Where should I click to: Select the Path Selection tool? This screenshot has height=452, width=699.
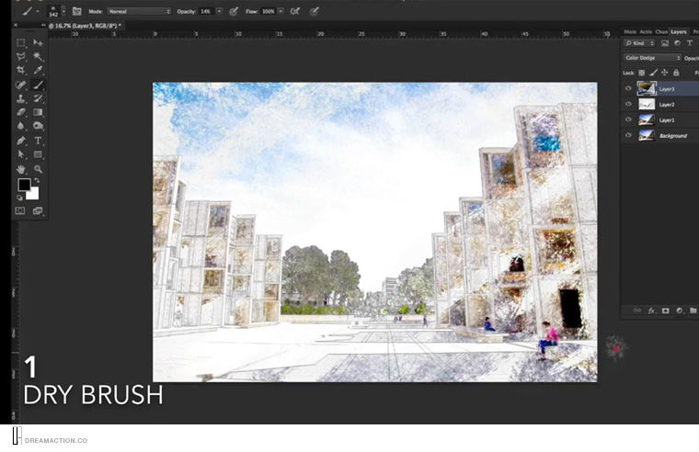click(x=21, y=154)
